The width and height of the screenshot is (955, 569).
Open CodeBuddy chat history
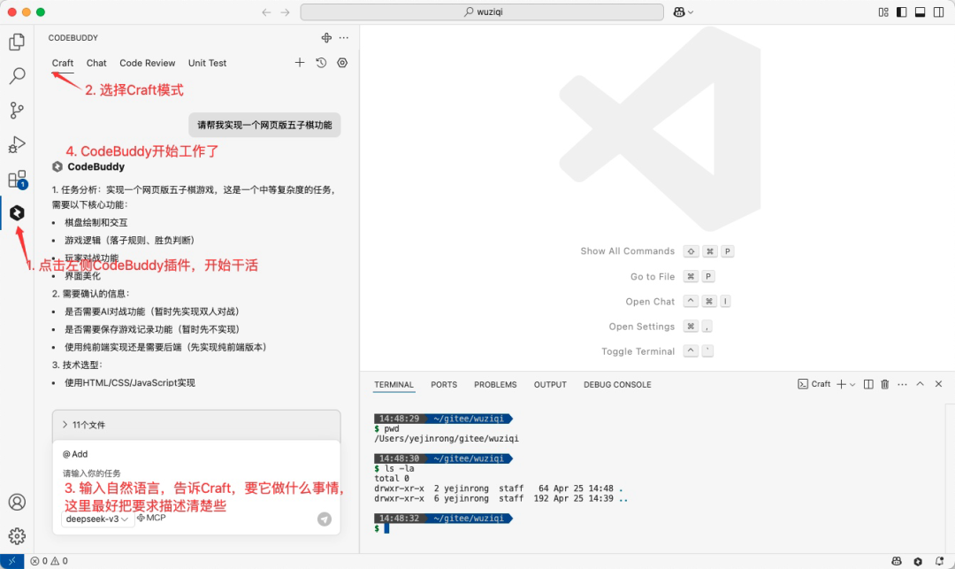tap(321, 62)
